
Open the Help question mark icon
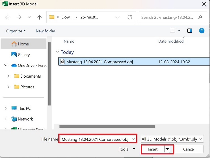202,31
